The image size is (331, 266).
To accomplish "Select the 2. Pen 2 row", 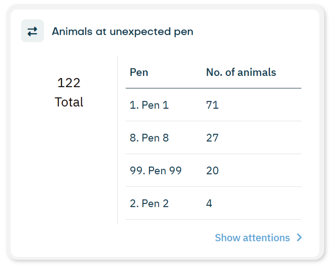I will point(213,204).
